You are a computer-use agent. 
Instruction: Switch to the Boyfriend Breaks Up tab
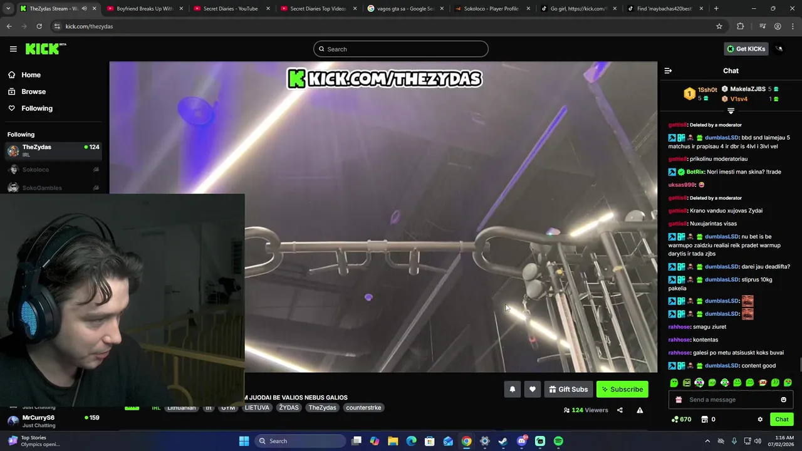pos(145,9)
